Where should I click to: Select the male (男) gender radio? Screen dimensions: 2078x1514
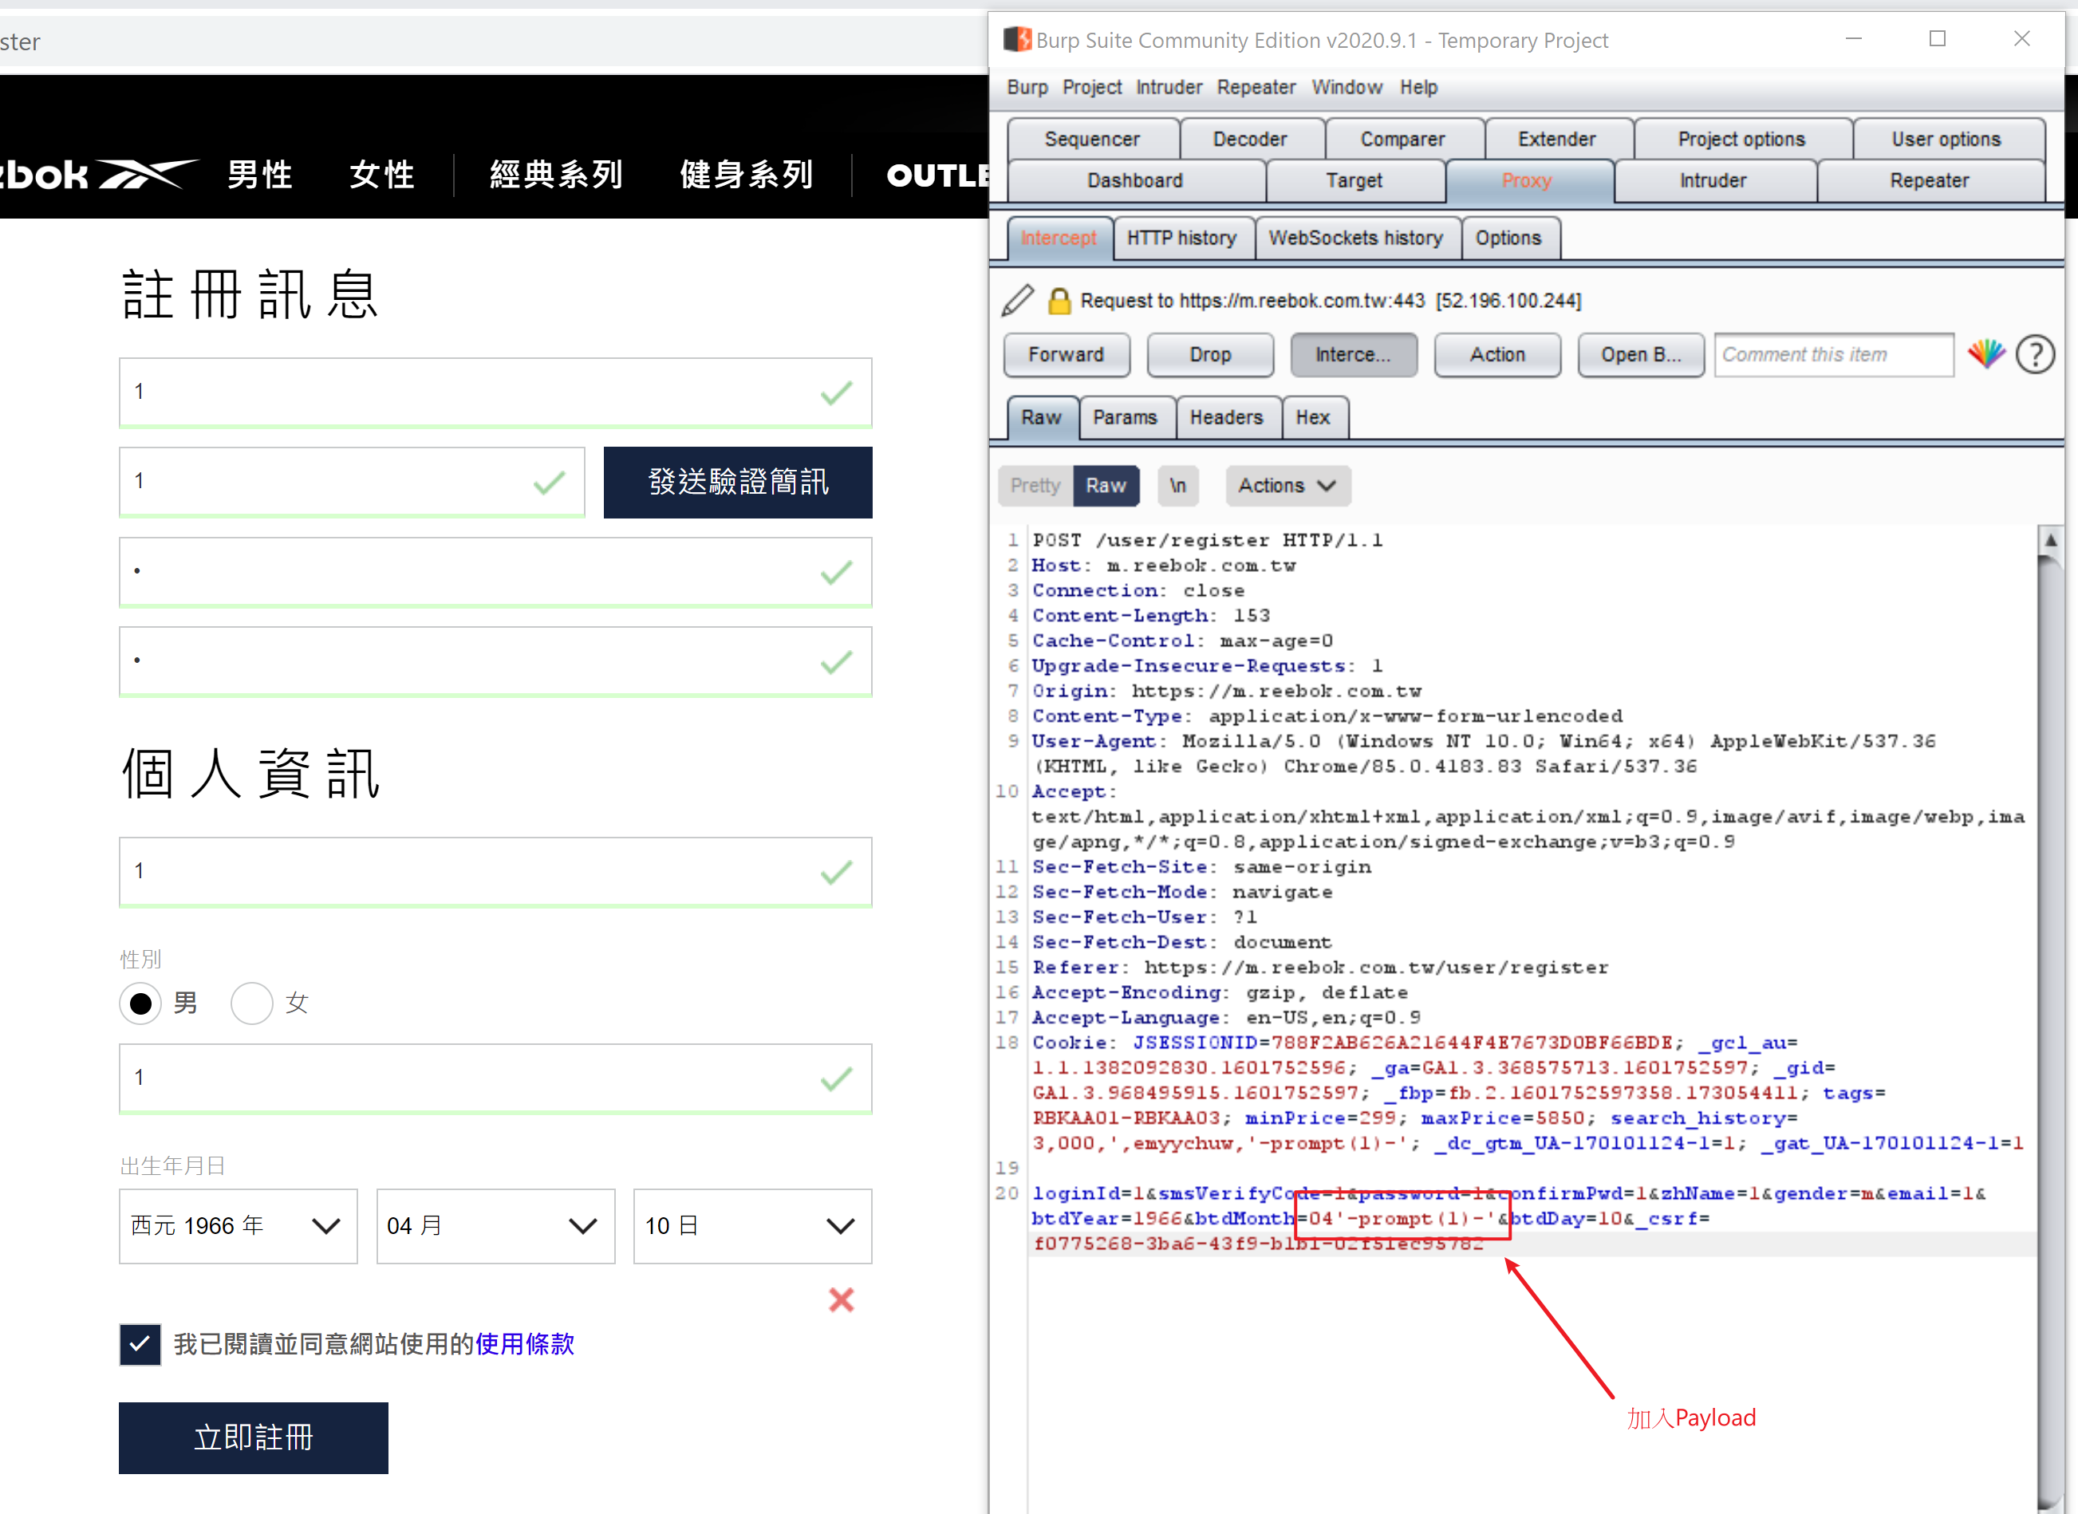point(140,1003)
